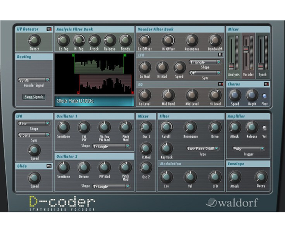Click the Synth fader in Mixer
285x233 pixels.
pyautogui.click(x=261, y=66)
